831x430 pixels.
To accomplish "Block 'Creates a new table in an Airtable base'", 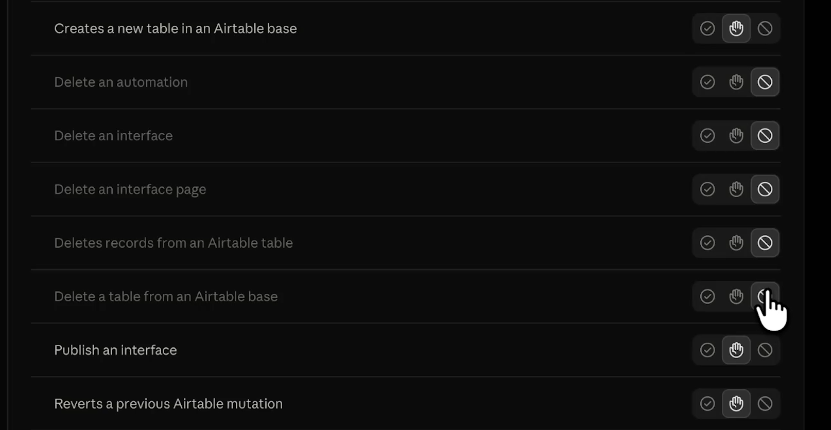I will (x=765, y=28).
